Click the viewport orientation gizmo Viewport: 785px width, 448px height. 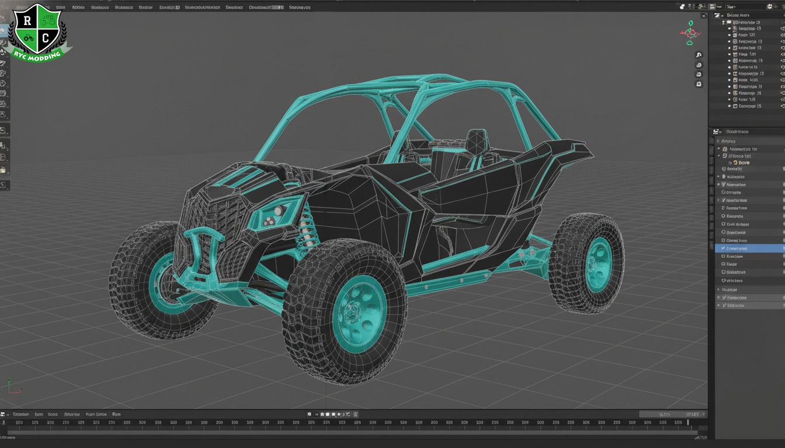(x=690, y=33)
